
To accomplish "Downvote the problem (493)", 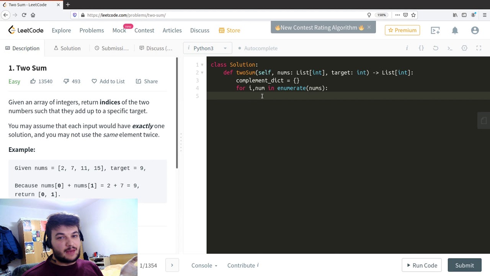I will (72, 81).
